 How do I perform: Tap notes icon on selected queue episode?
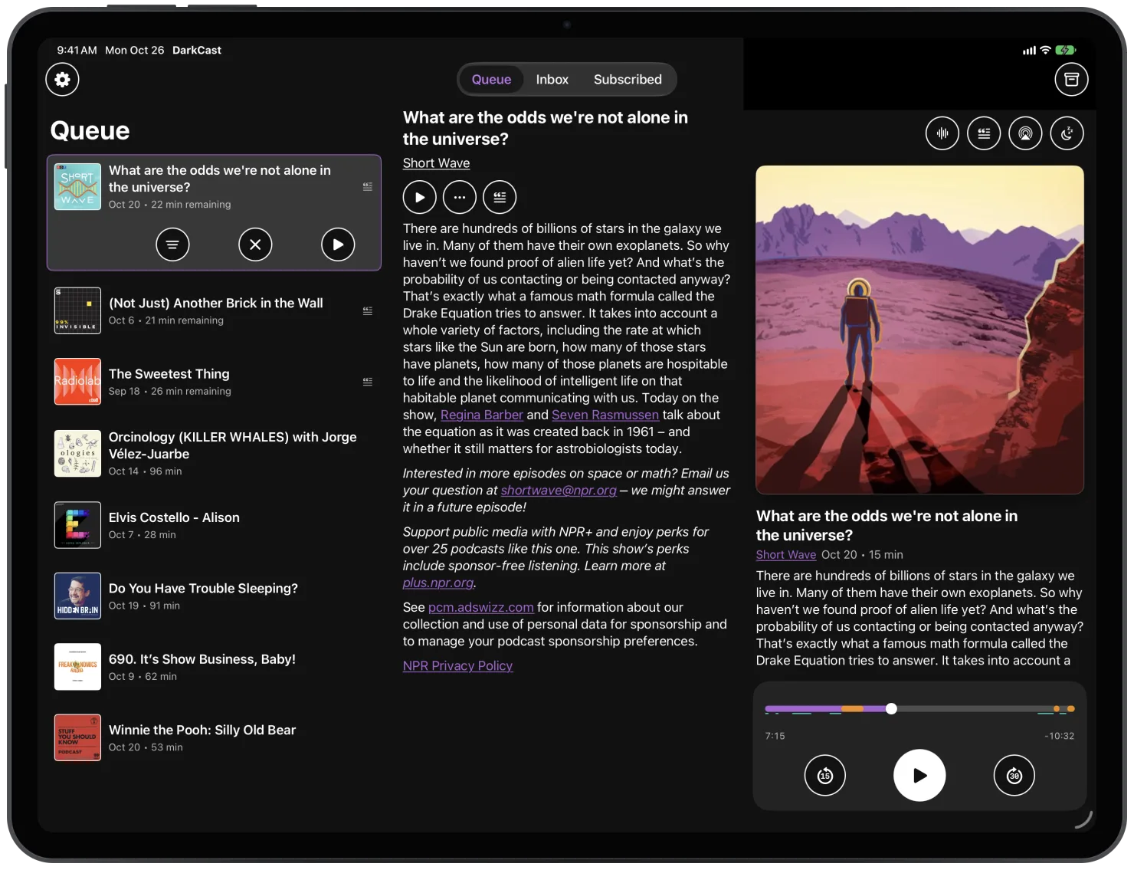tap(368, 186)
